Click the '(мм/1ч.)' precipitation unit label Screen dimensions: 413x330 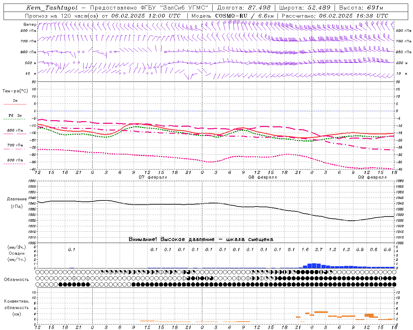[x=16, y=259]
